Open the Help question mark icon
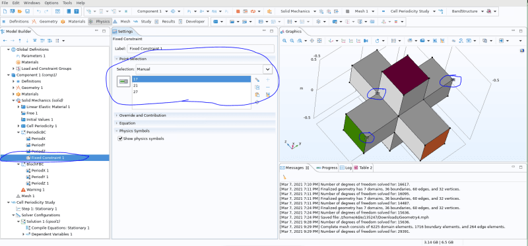 pos(77,11)
